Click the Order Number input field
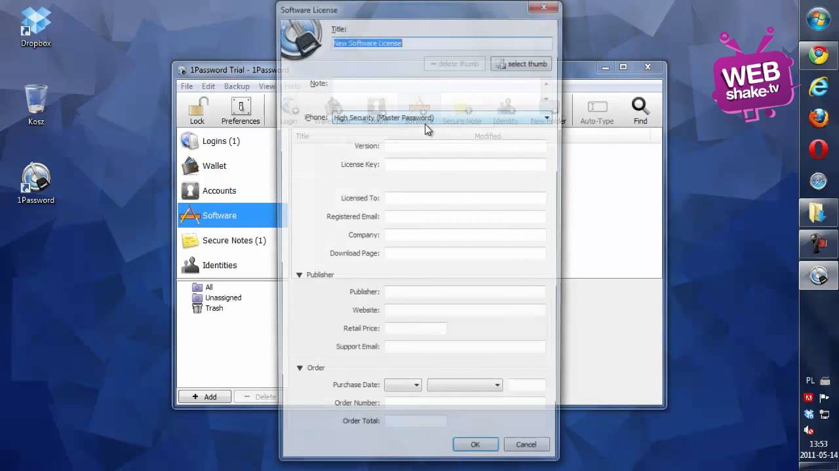This screenshot has height=471, width=839. pos(465,402)
